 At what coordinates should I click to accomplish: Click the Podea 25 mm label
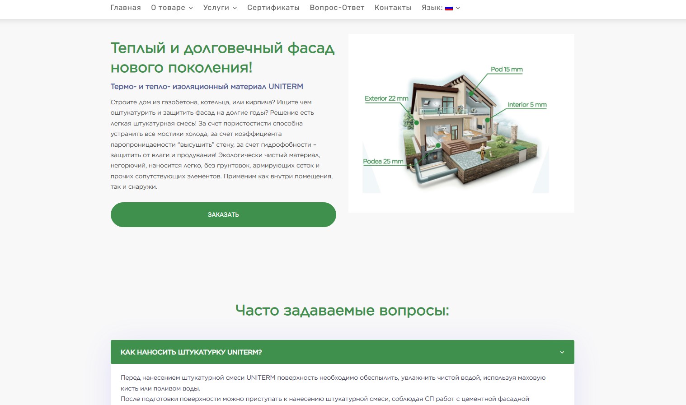(x=383, y=162)
